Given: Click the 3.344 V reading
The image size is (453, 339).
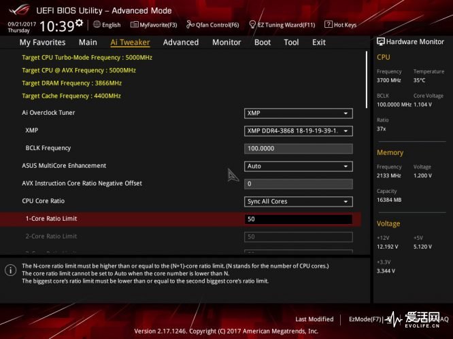Looking at the screenshot, I should pos(386,271).
